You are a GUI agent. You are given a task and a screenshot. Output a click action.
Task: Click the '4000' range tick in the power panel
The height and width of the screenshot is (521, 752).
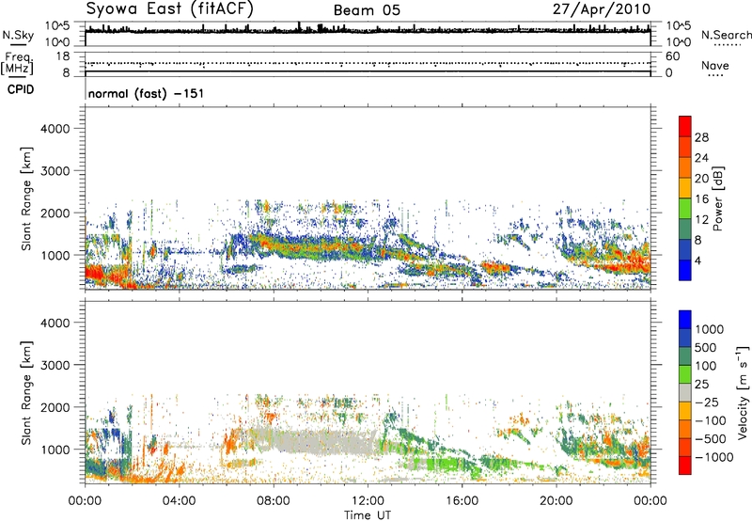[x=55, y=129]
